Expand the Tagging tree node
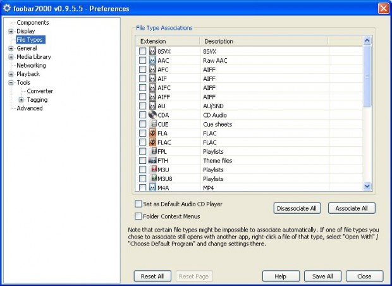 21,100
